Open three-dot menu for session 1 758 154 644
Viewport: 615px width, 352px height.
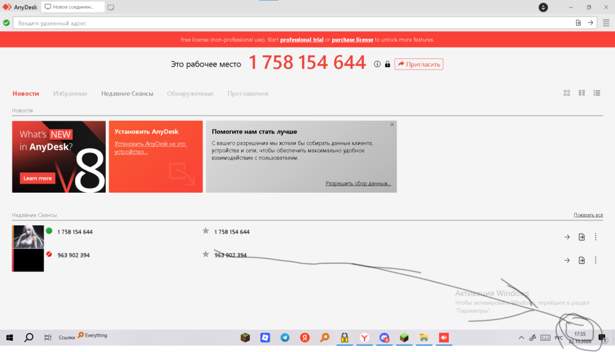pyautogui.click(x=595, y=237)
